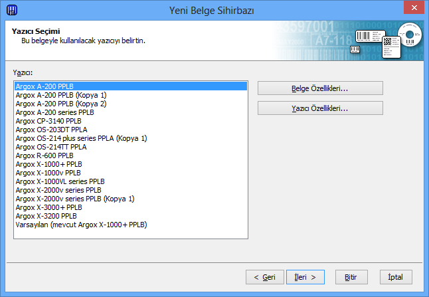Open Belge Özellikleri dialog
This screenshot has width=429, height=297.
pyautogui.click(x=320, y=88)
